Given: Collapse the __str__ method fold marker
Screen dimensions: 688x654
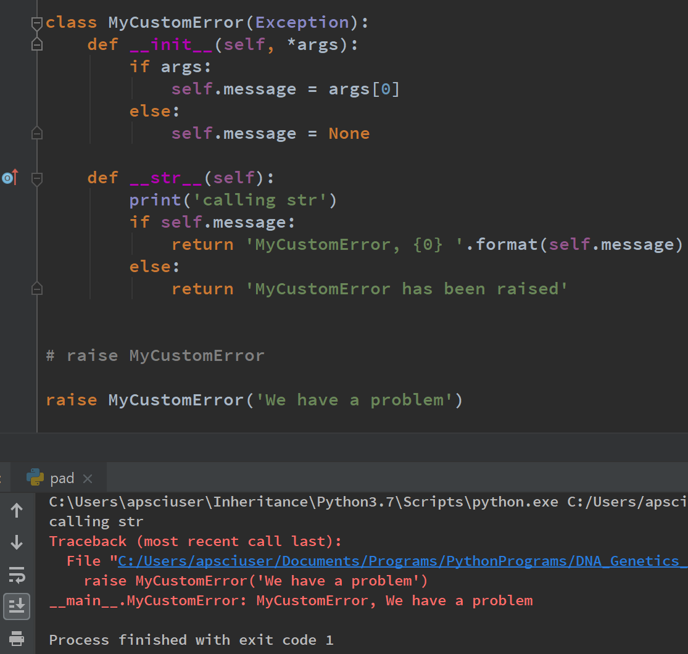Looking at the screenshot, I should 36,177.
